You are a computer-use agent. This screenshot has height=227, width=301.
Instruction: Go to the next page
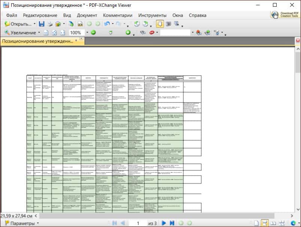(164, 223)
